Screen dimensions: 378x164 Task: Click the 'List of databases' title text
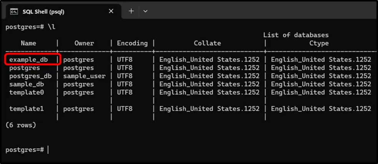[296, 35]
